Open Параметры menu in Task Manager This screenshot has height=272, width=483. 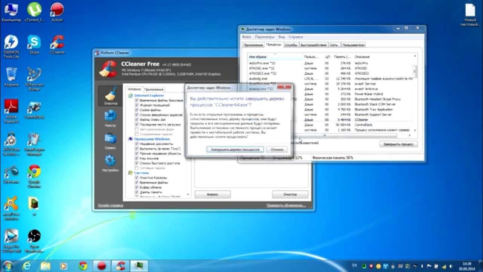(265, 37)
